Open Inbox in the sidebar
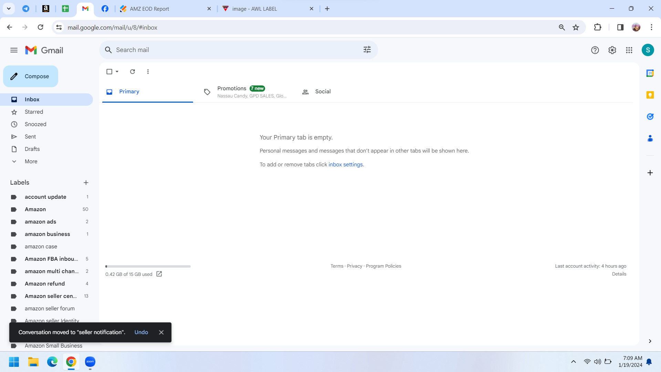This screenshot has width=661, height=372. pos(46,100)
